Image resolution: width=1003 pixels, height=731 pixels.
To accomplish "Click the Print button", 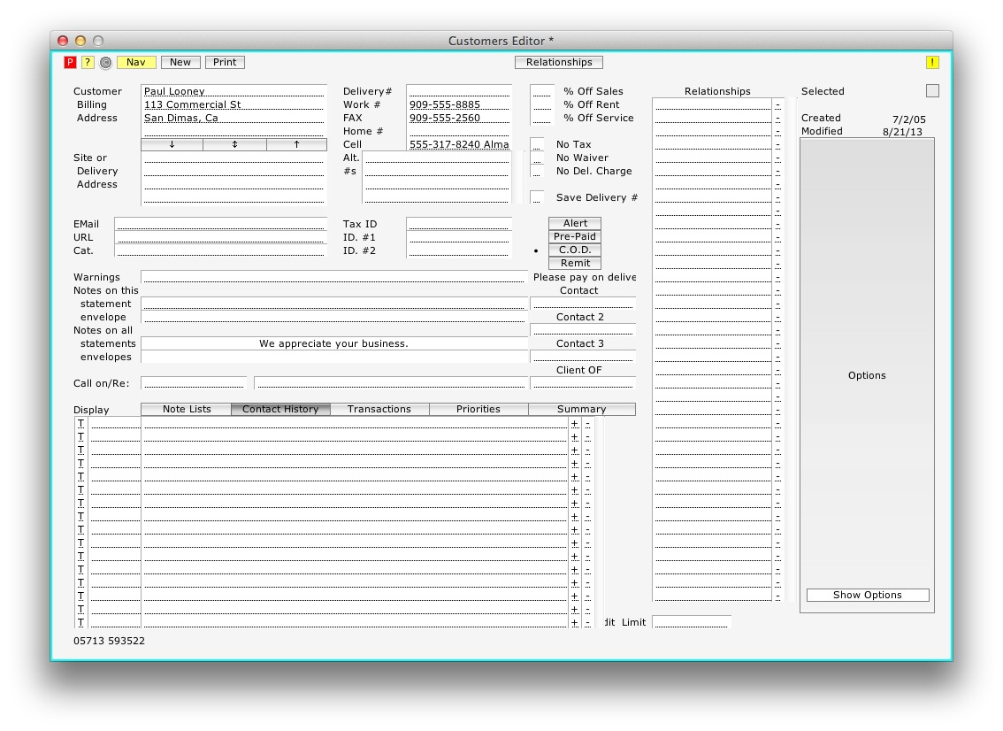I will pos(225,62).
